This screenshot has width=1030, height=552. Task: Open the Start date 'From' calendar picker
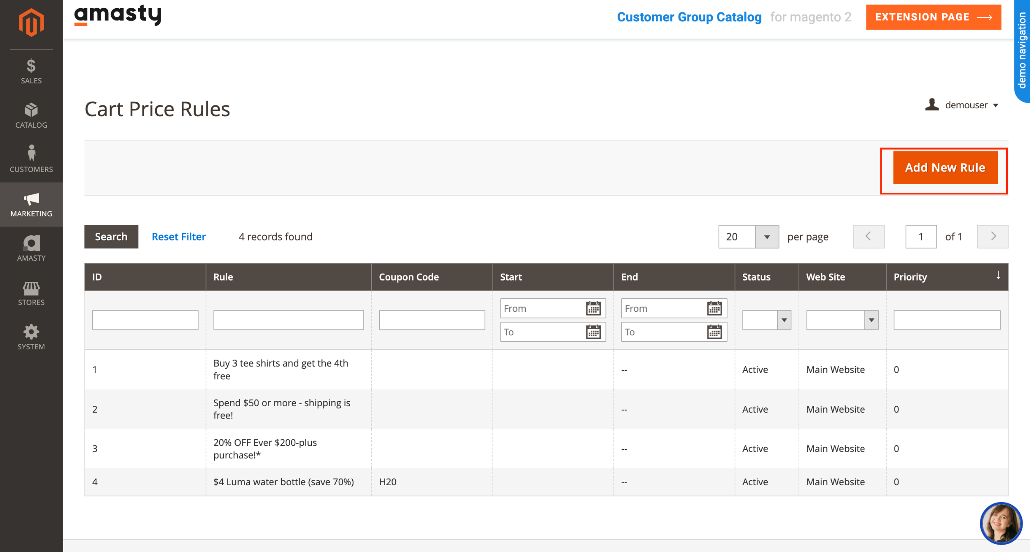click(593, 308)
